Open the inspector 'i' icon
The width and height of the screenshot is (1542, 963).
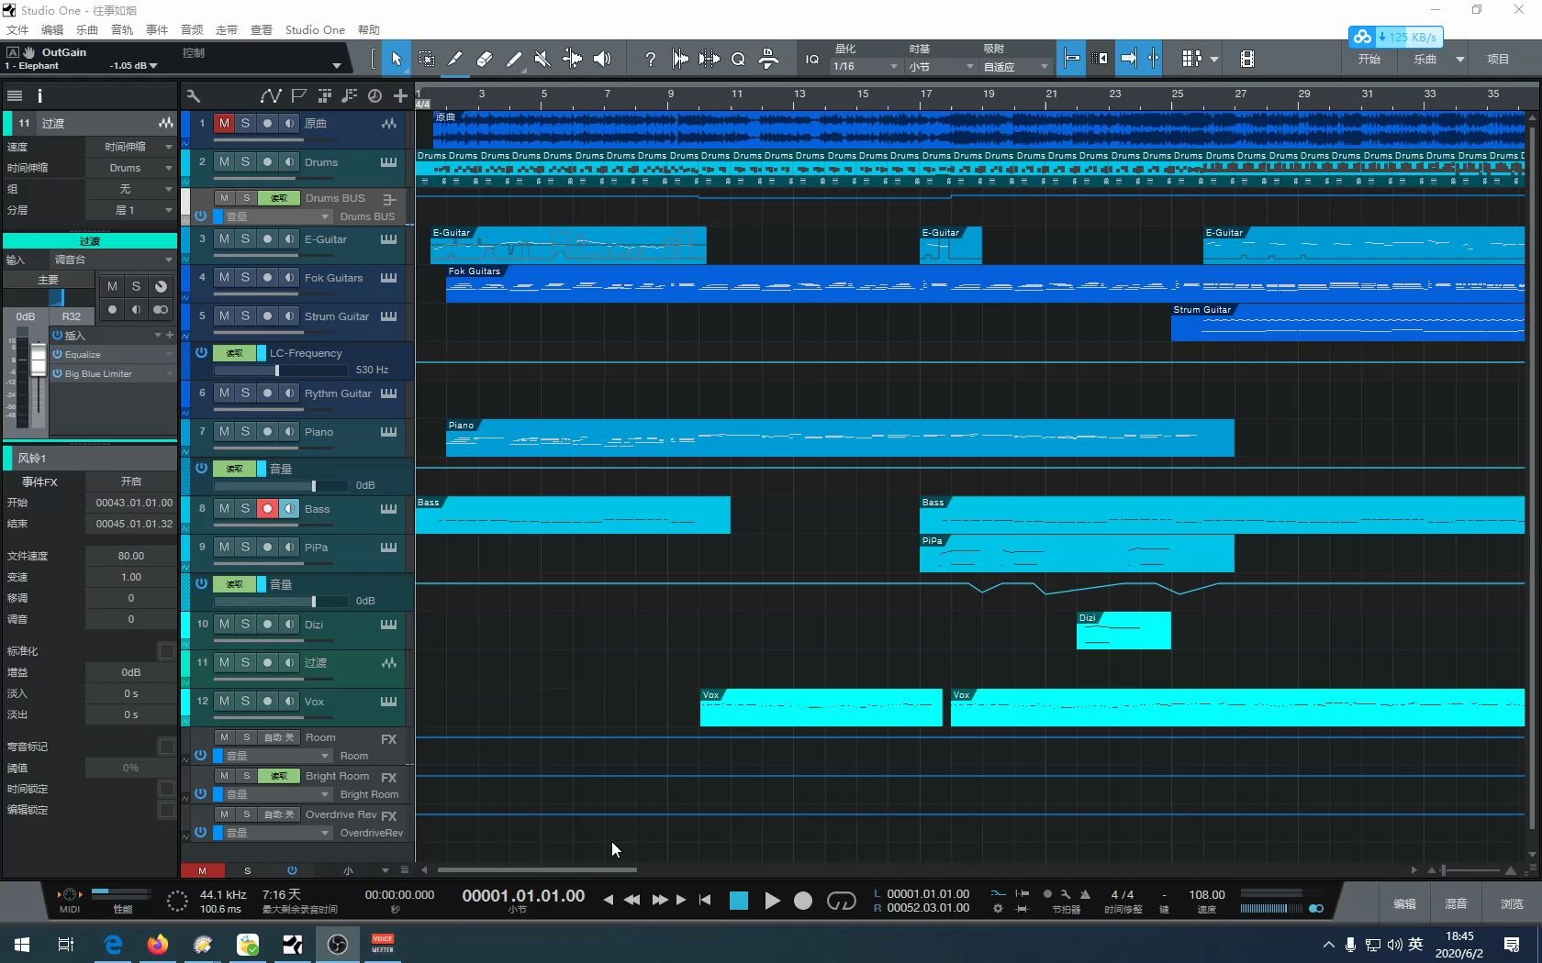pos(39,95)
